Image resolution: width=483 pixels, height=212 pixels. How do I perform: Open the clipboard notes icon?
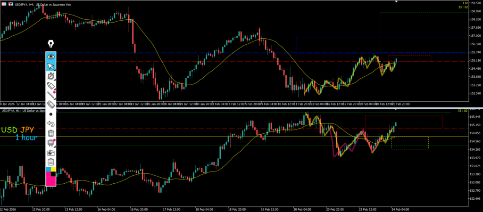(51, 162)
